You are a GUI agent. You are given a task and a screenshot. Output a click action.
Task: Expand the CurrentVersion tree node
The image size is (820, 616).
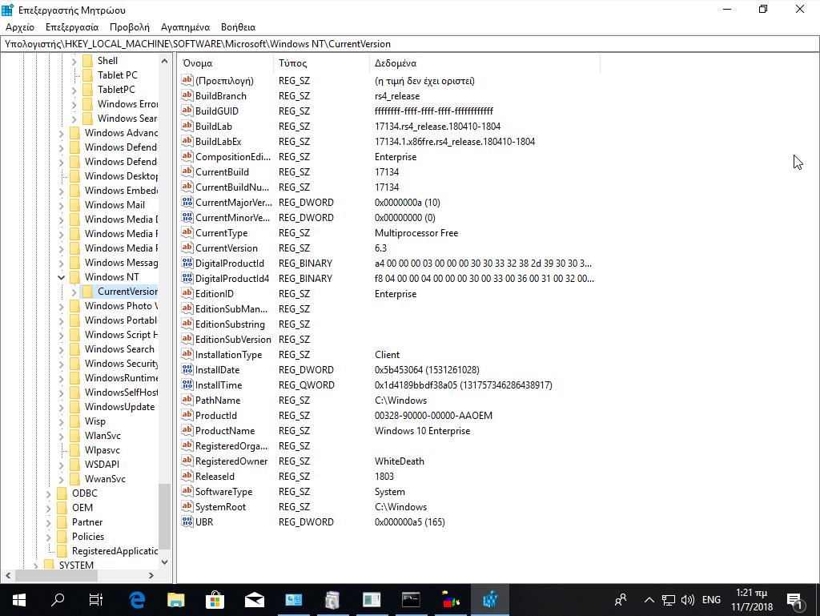[74, 292]
